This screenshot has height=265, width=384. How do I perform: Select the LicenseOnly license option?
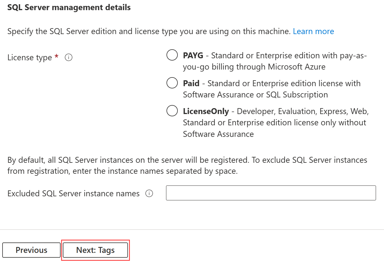coord(172,111)
